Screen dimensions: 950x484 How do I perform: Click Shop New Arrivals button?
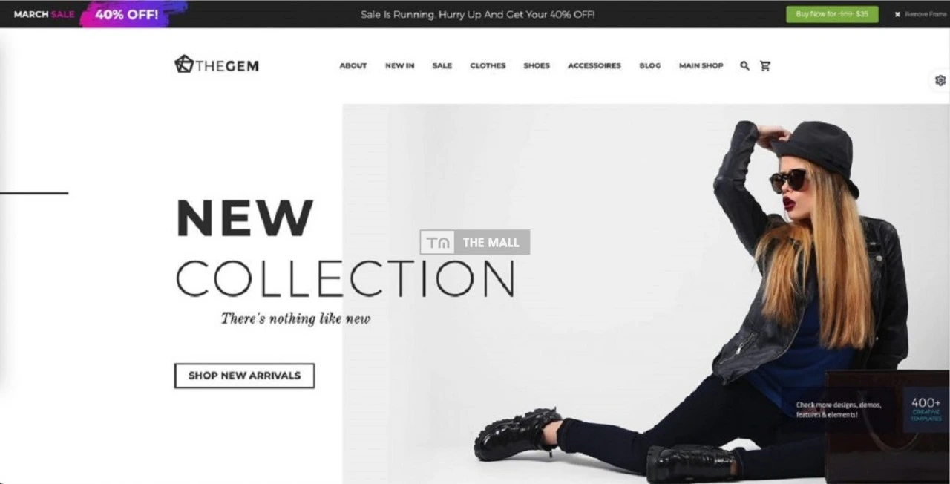tap(244, 376)
